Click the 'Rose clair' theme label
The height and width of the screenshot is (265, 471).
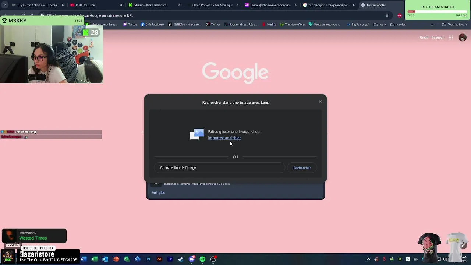[x=13, y=245]
